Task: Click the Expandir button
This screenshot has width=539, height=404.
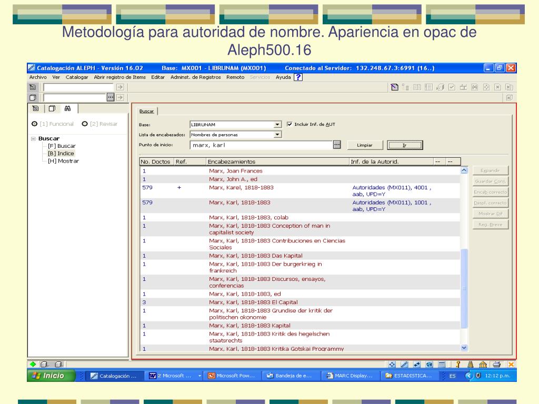Action: (x=490, y=170)
